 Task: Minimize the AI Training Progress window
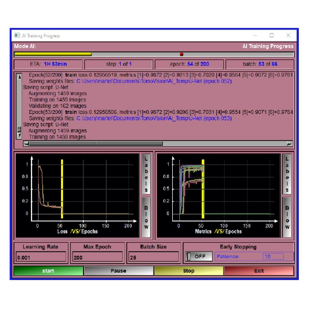coord(255,36)
